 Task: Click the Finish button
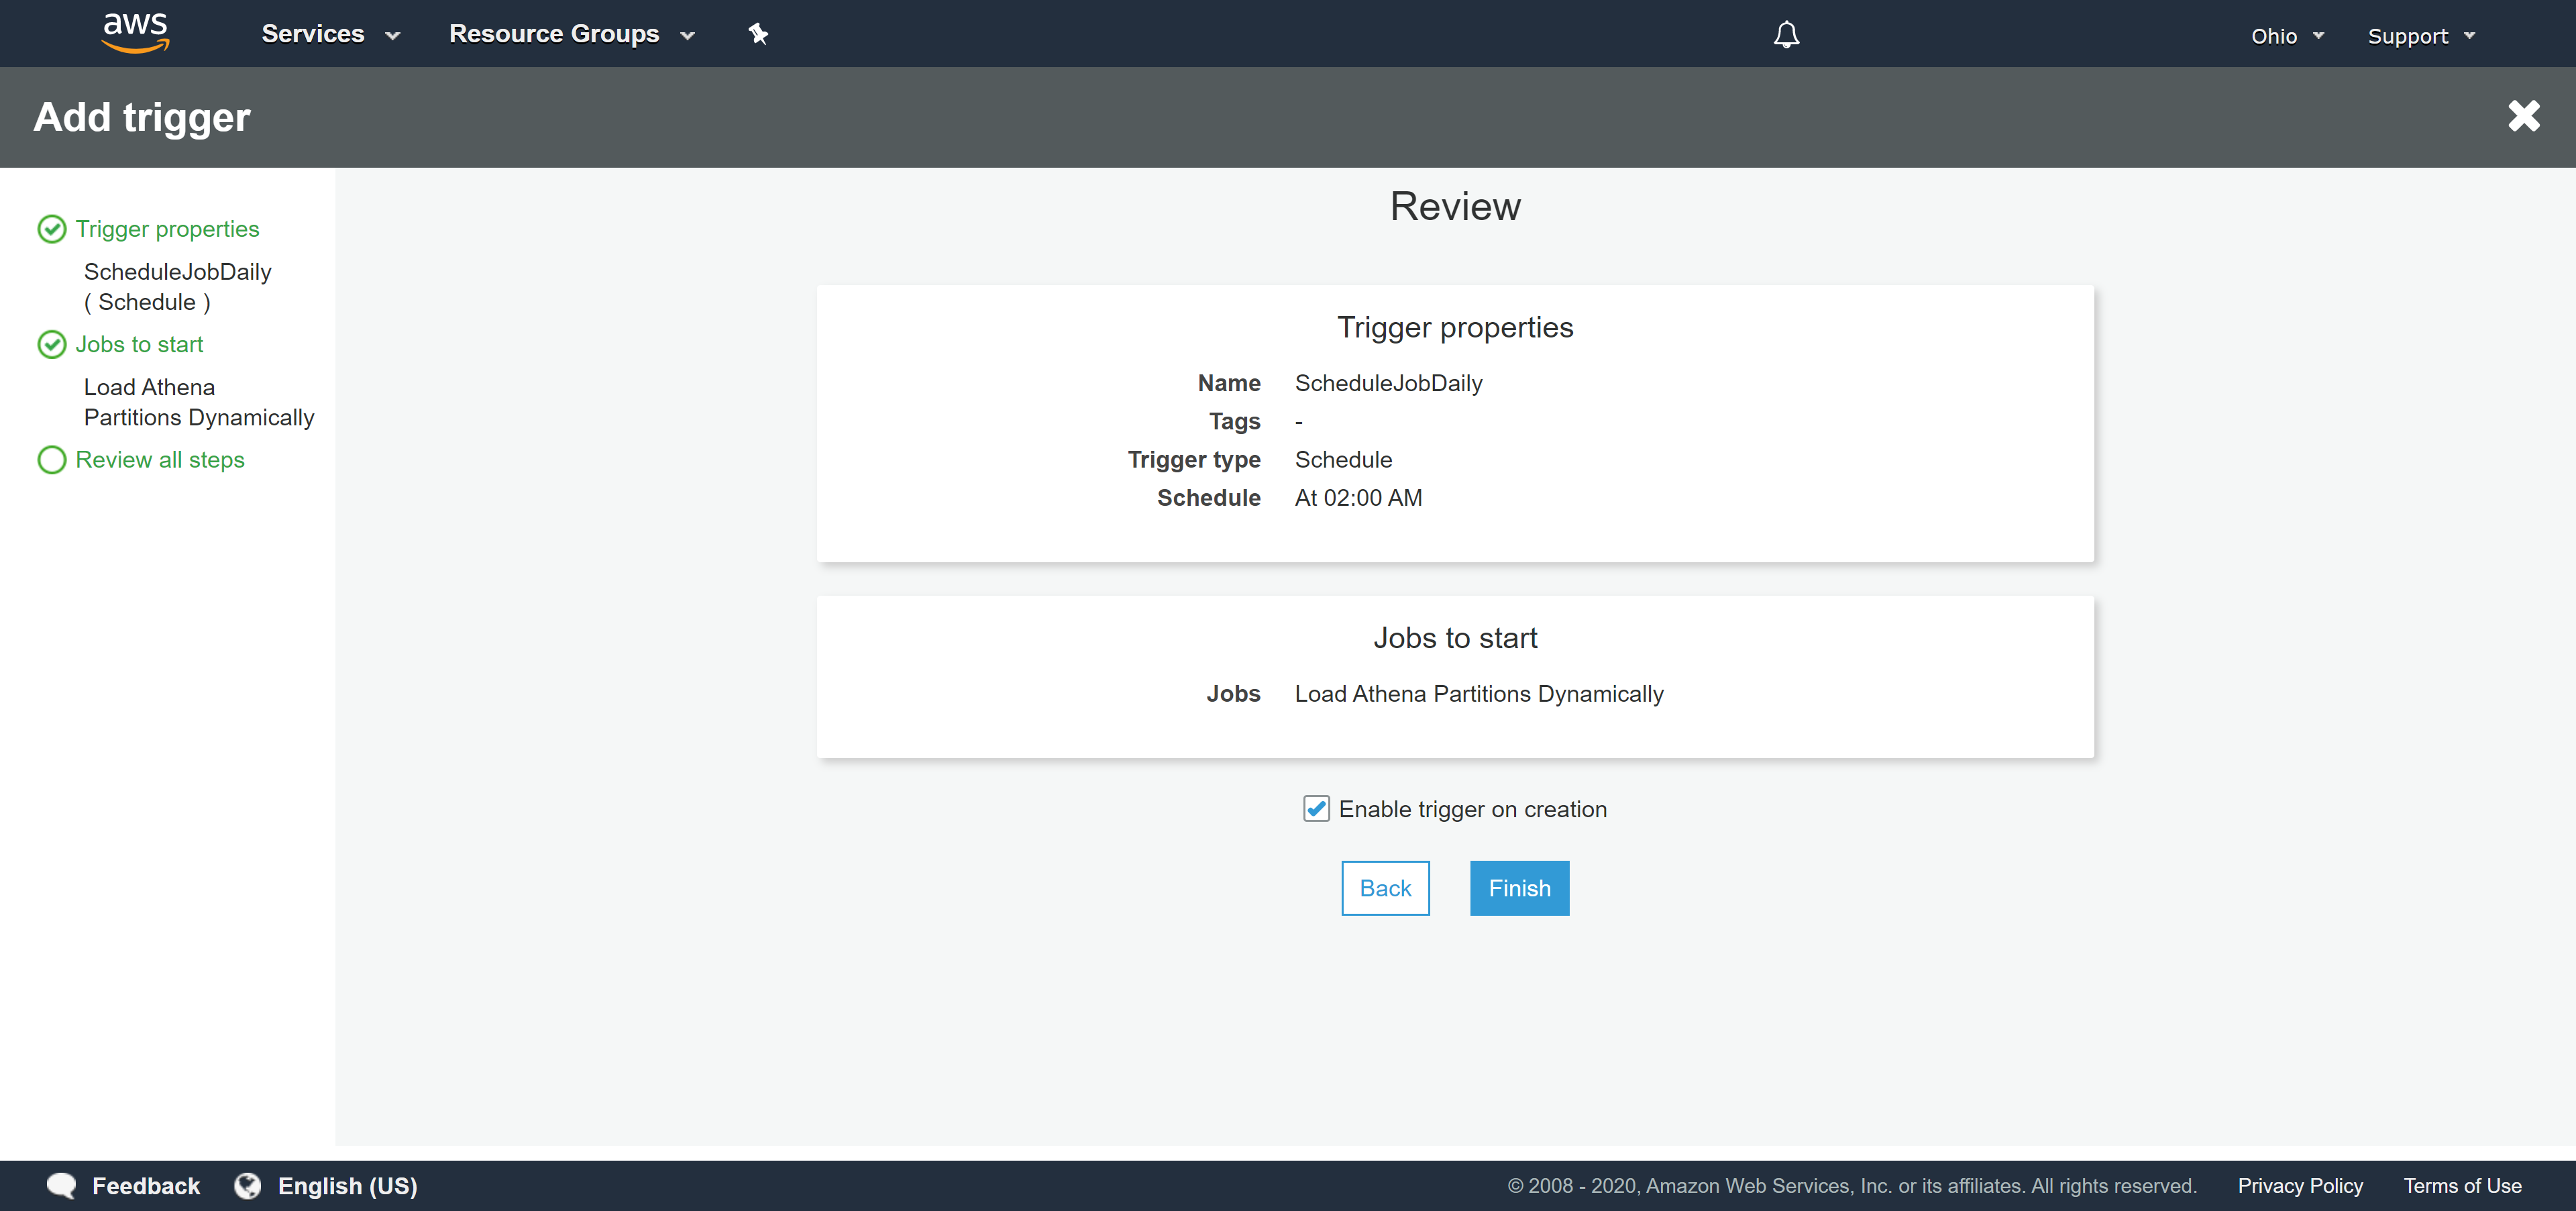coord(1519,888)
